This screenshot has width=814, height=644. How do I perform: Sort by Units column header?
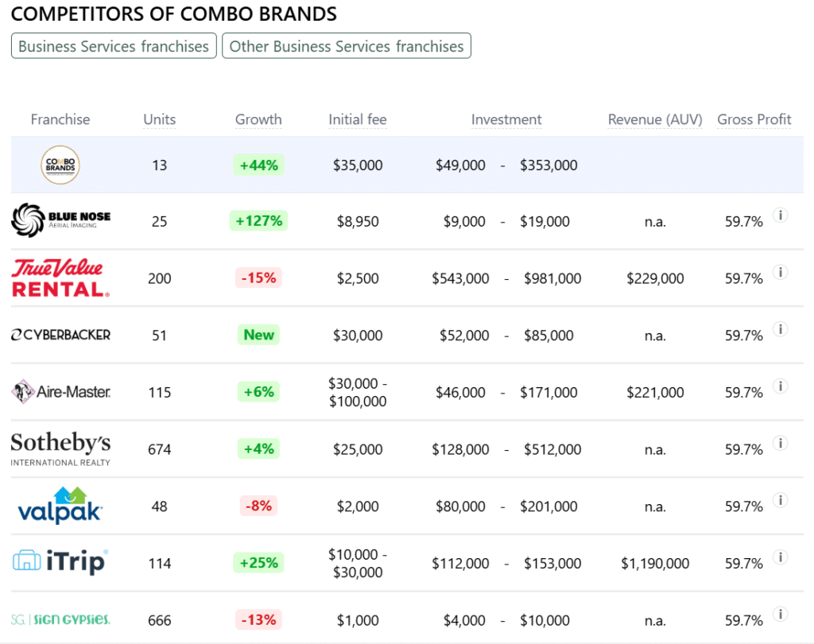pyautogui.click(x=159, y=119)
